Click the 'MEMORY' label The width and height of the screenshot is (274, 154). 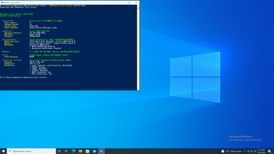pyautogui.click(x=6, y=51)
